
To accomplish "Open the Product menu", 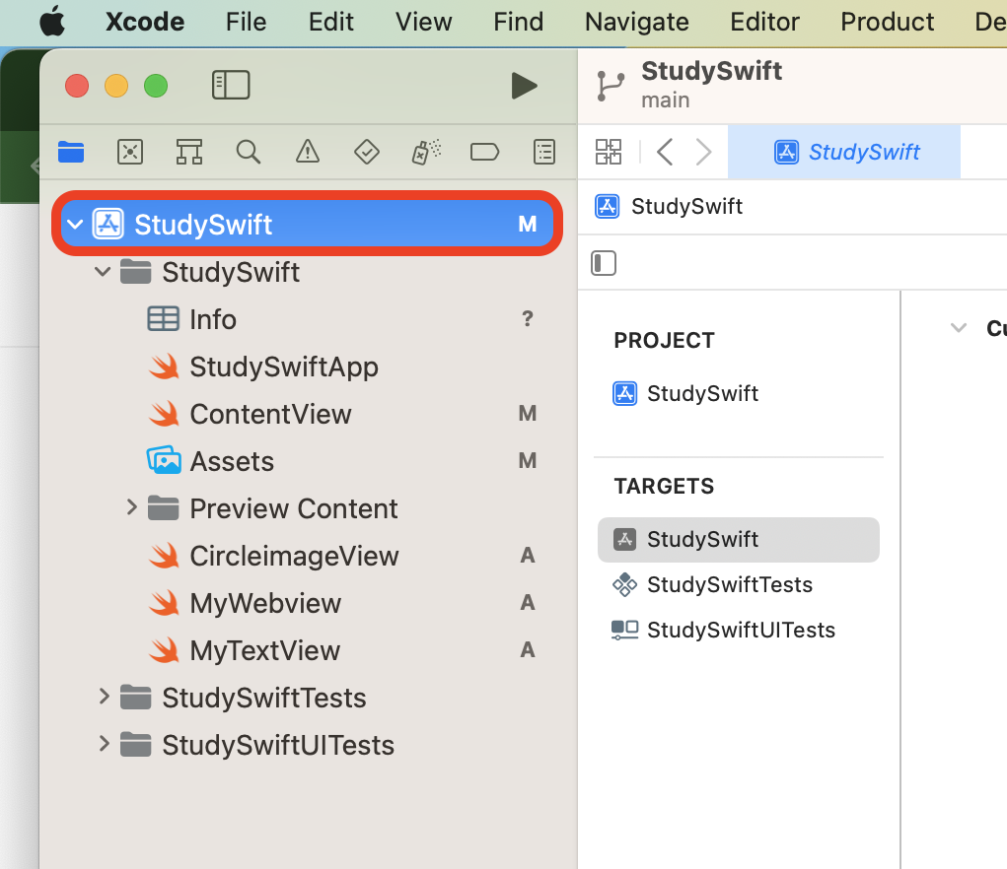I will click(x=887, y=22).
